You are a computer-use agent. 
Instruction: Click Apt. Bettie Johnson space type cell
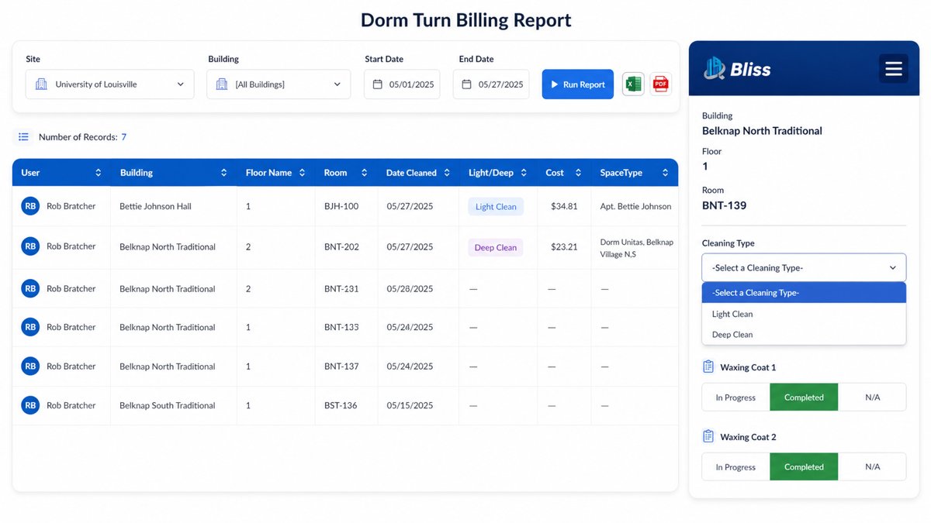point(635,207)
